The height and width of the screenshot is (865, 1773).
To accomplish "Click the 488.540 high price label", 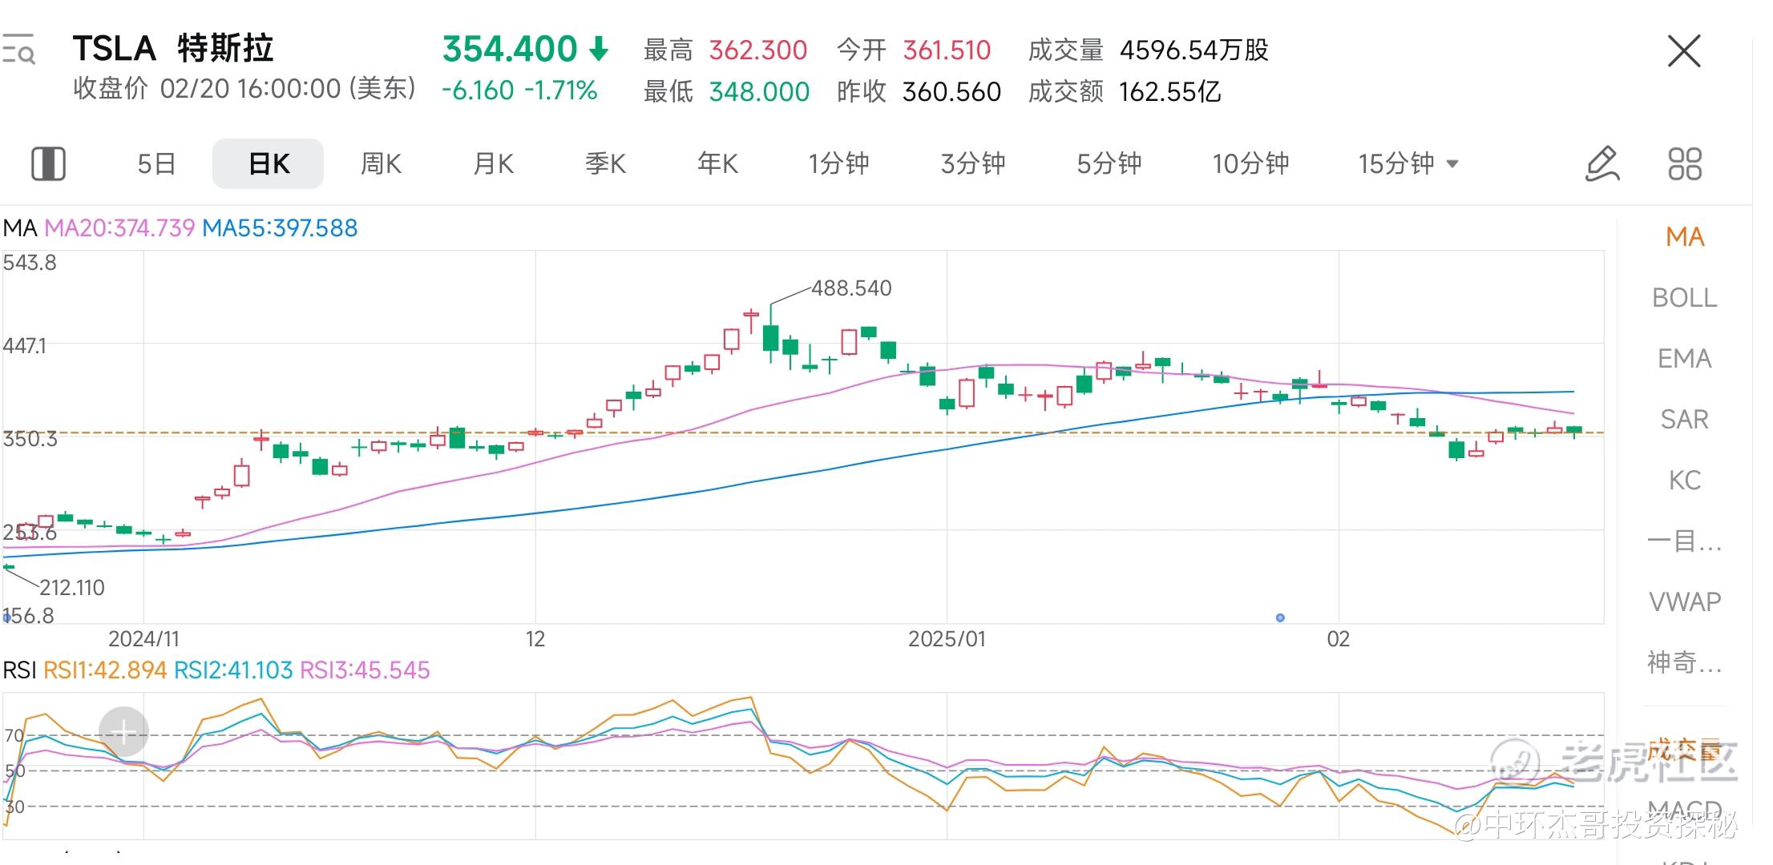I will click(851, 288).
